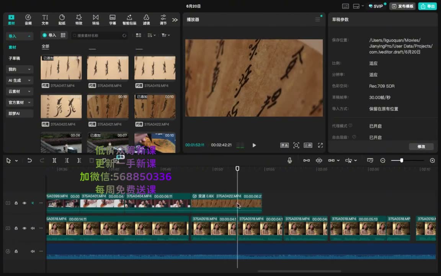
Task: Undo the last edit
Action: (29, 160)
